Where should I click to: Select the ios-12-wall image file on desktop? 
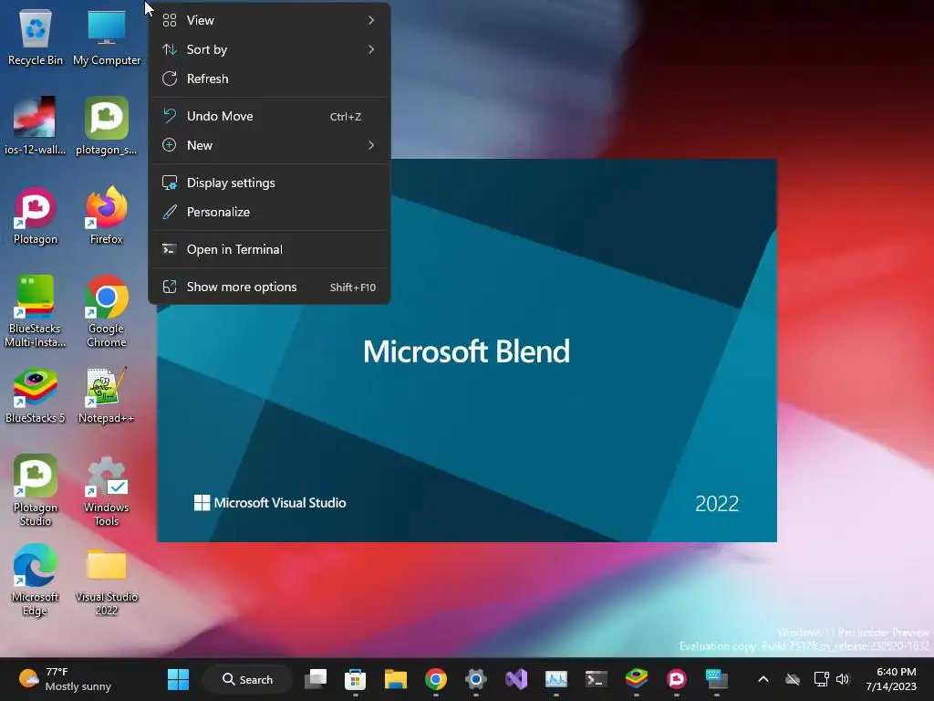(36, 126)
